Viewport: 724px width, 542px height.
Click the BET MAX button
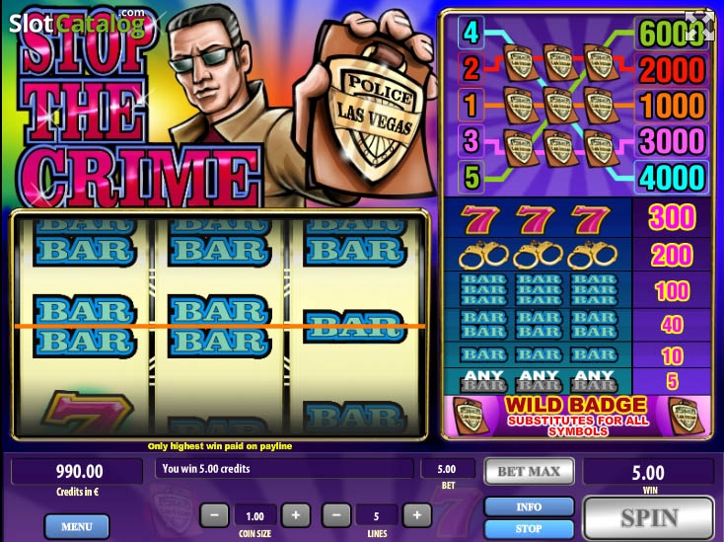pos(529,471)
